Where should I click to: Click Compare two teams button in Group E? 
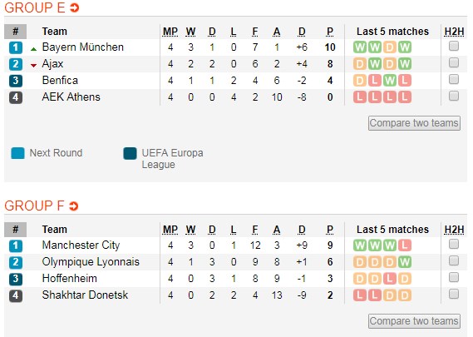[414, 123]
